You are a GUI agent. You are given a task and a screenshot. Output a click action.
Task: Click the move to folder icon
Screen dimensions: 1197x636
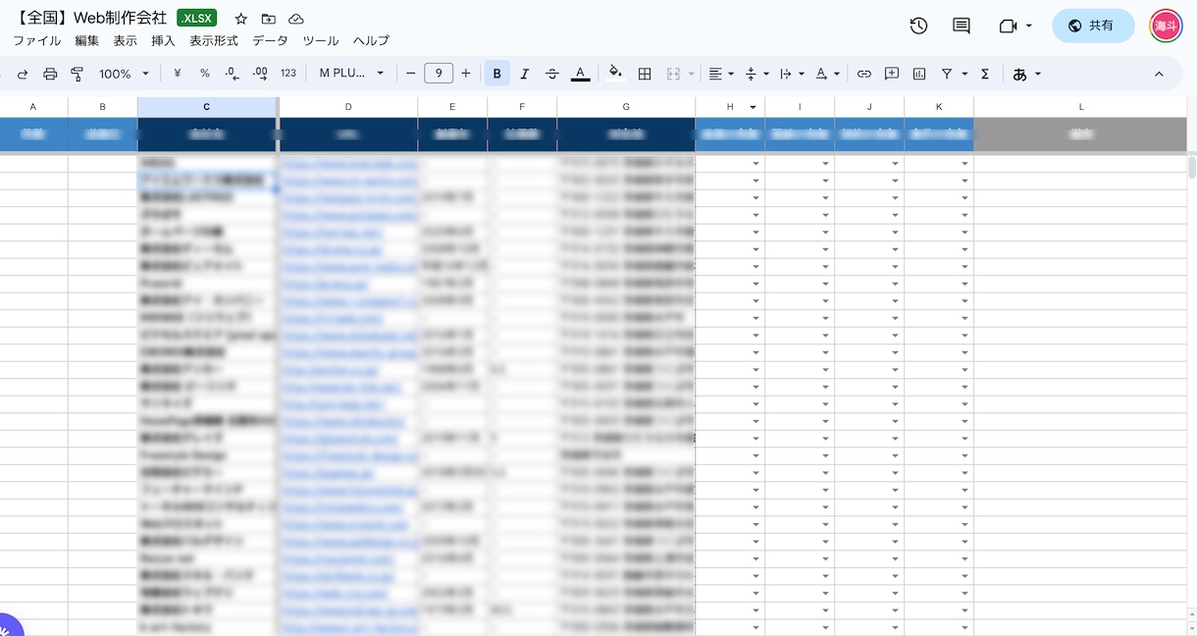(x=269, y=20)
